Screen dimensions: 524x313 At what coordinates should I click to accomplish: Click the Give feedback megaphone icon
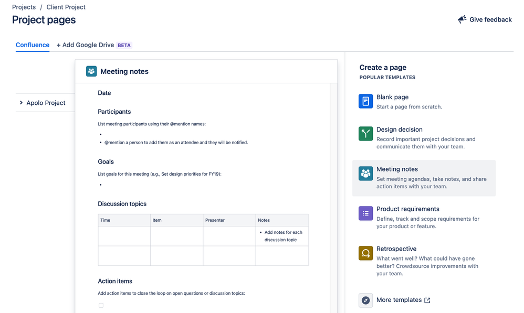tap(462, 19)
